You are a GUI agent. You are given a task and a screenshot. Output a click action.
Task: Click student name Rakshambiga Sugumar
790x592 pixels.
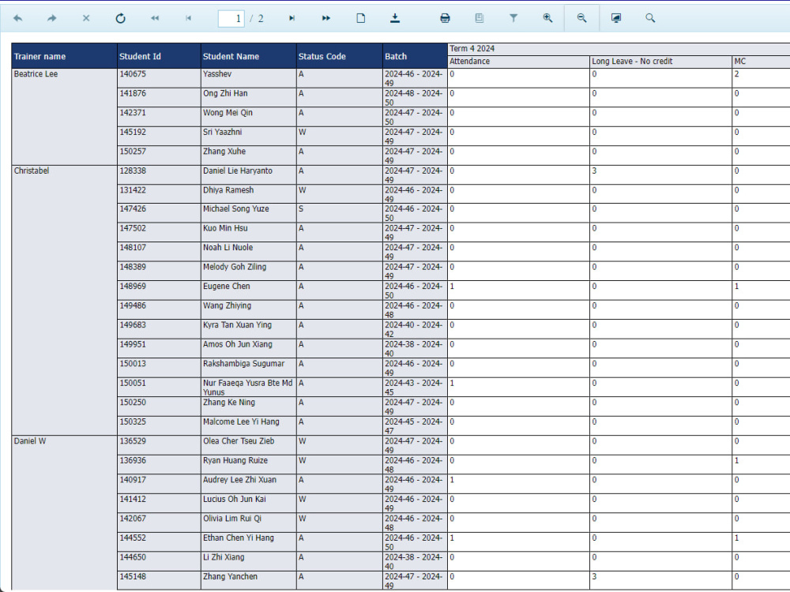pyautogui.click(x=244, y=364)
